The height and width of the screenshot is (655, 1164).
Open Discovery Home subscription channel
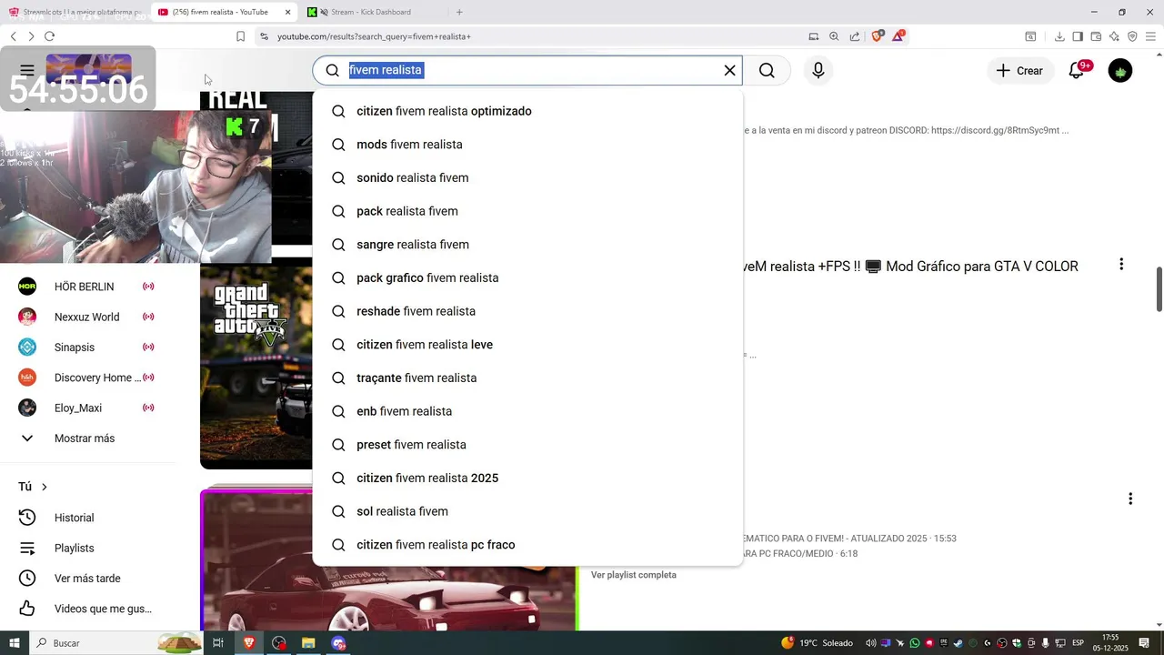coord(87,378)
